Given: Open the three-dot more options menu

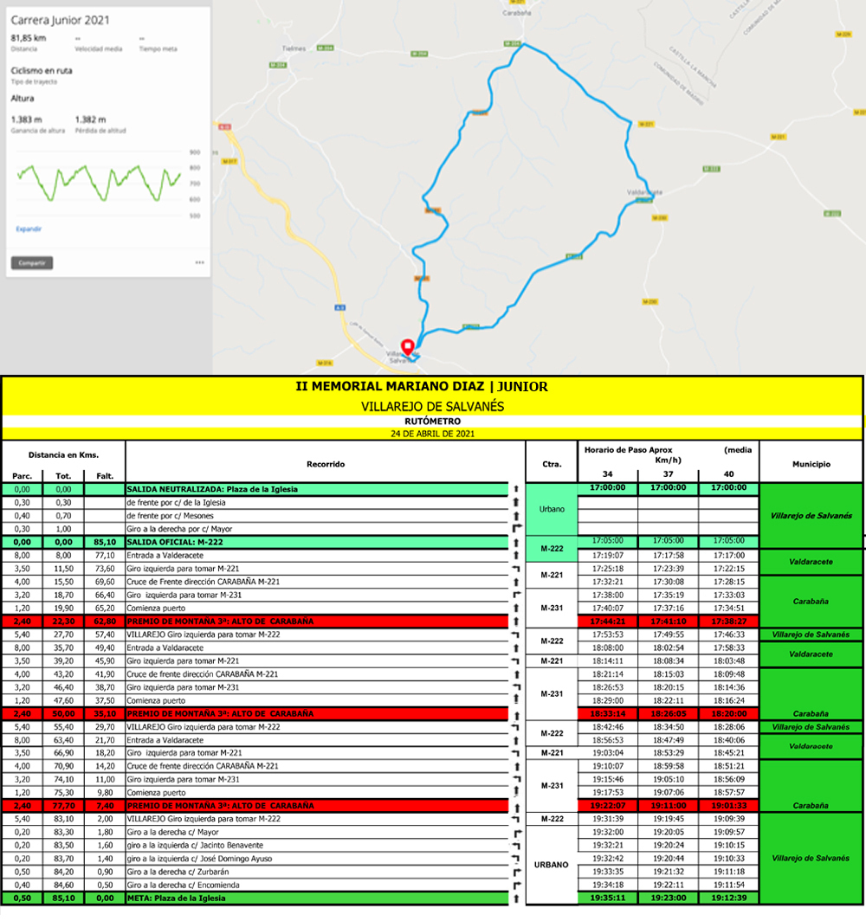Looking at the screenshot, I should point(200,262).
